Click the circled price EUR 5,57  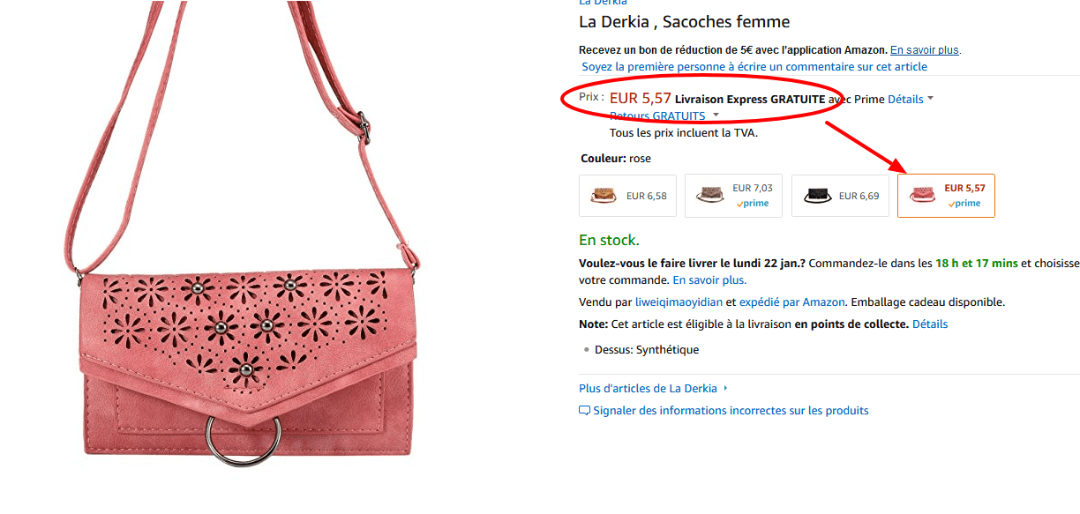639,98
